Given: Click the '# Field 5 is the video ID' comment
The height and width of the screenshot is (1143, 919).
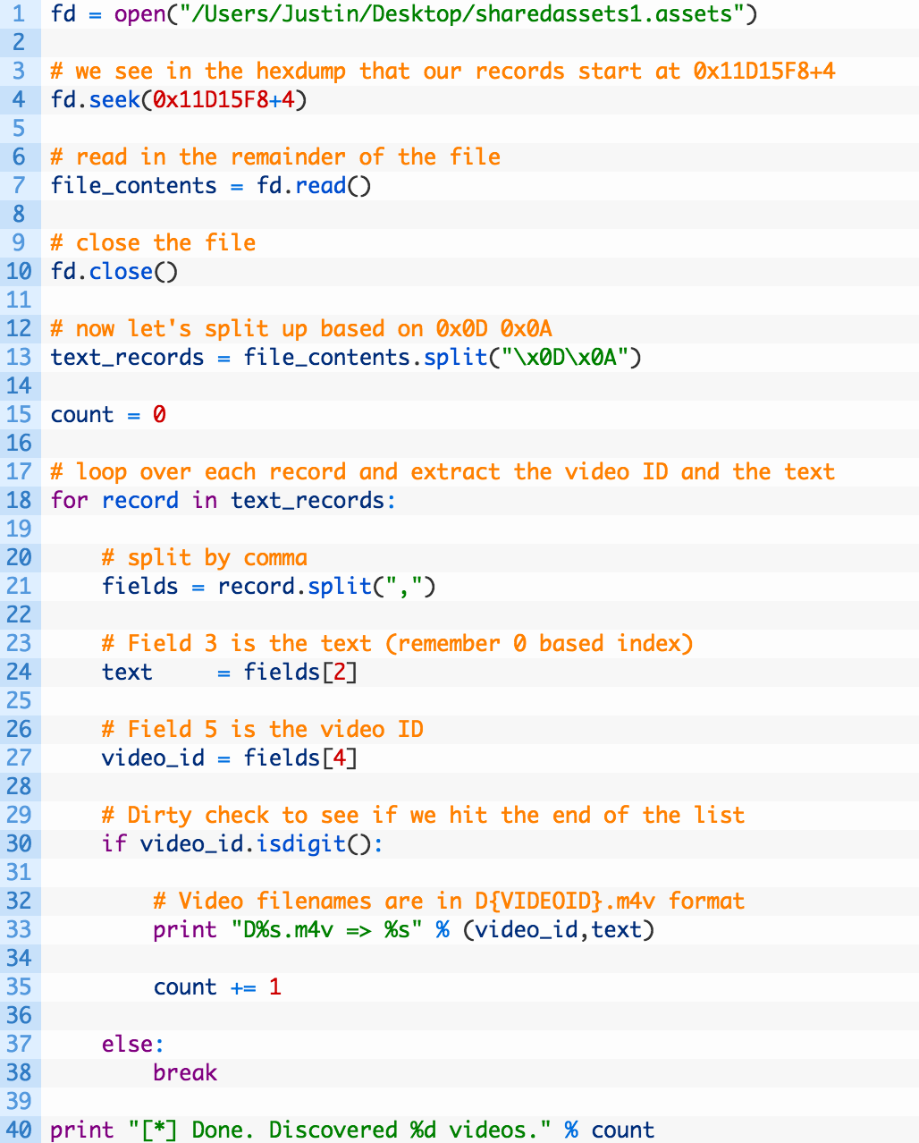Looking at the screenshot, I should (263, 730).
